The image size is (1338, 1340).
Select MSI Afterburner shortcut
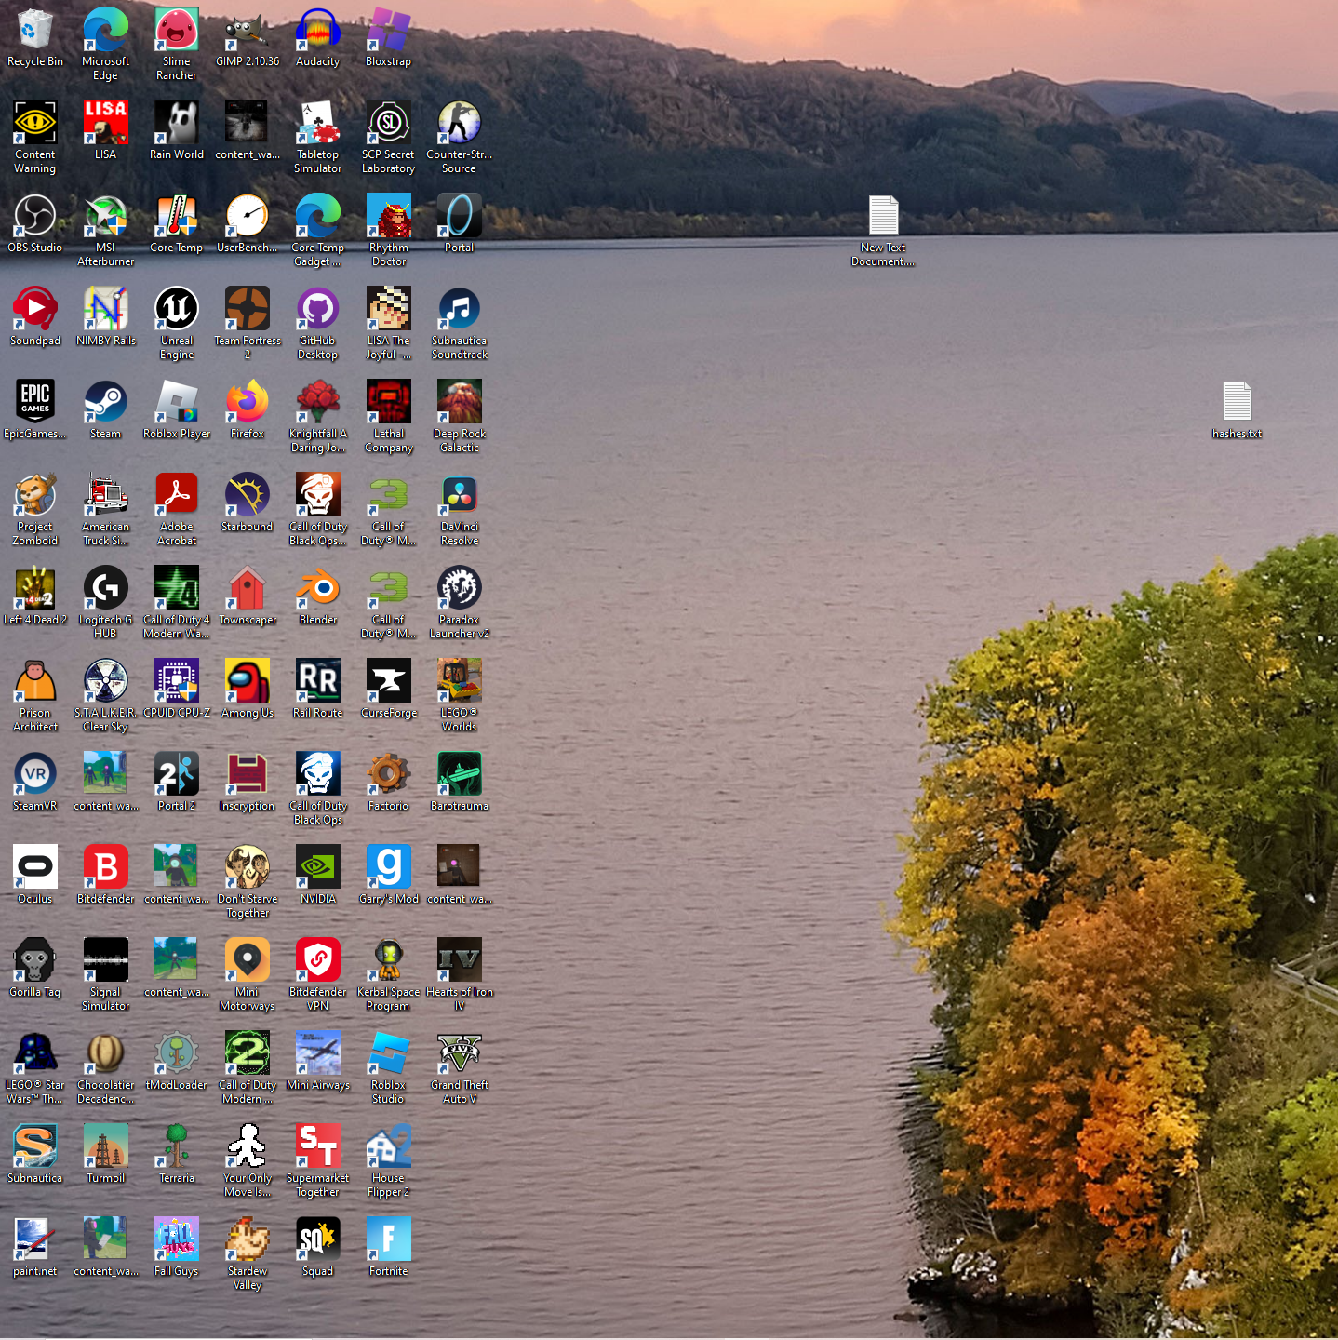point(106,216)
